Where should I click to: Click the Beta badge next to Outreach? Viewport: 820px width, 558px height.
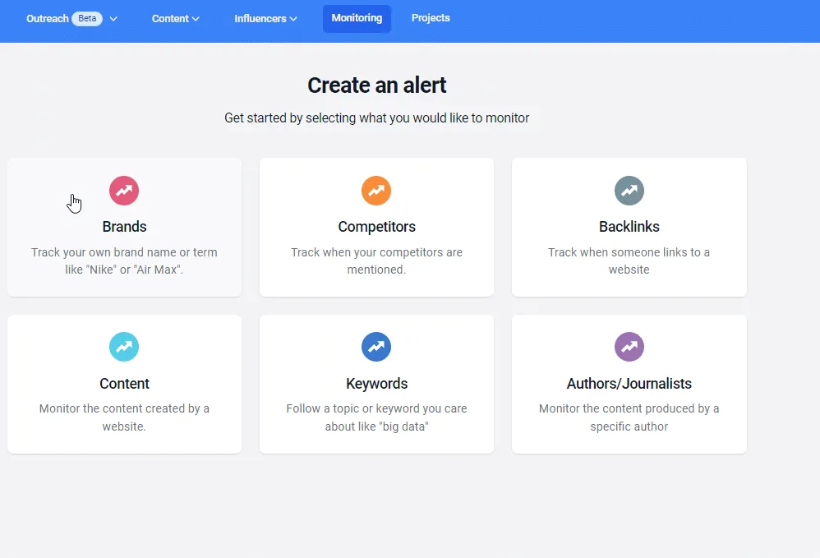tap(85, 17)
